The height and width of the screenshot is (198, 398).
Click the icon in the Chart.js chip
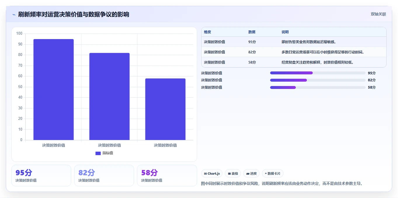tap(206, 174)
